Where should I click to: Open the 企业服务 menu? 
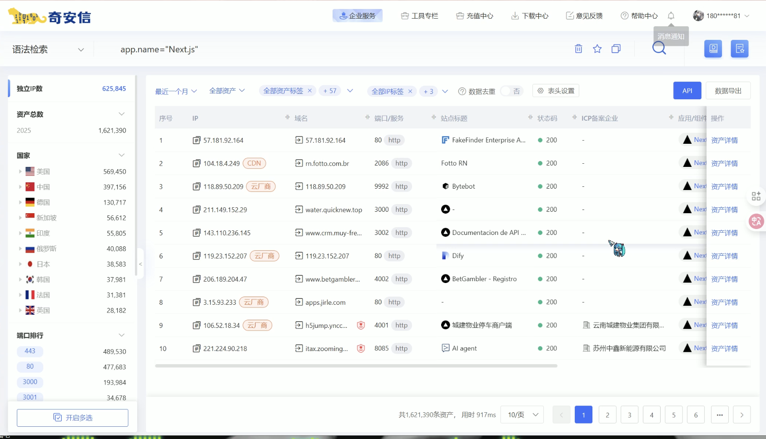click(358, 16)
